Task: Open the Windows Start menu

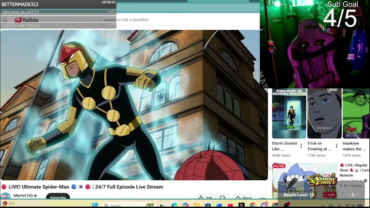Action: (95, 205)
